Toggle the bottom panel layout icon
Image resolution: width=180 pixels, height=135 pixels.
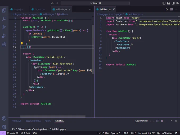coord(169,3)
